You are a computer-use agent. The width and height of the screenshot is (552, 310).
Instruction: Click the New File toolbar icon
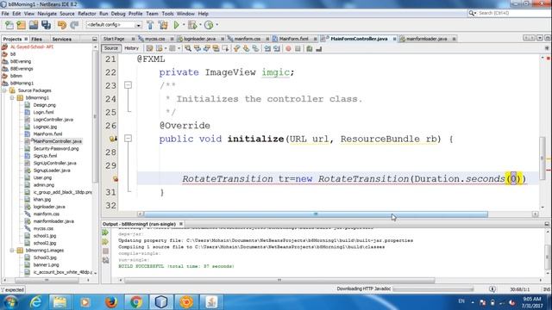pyautogui.click(x=9, y=25)
